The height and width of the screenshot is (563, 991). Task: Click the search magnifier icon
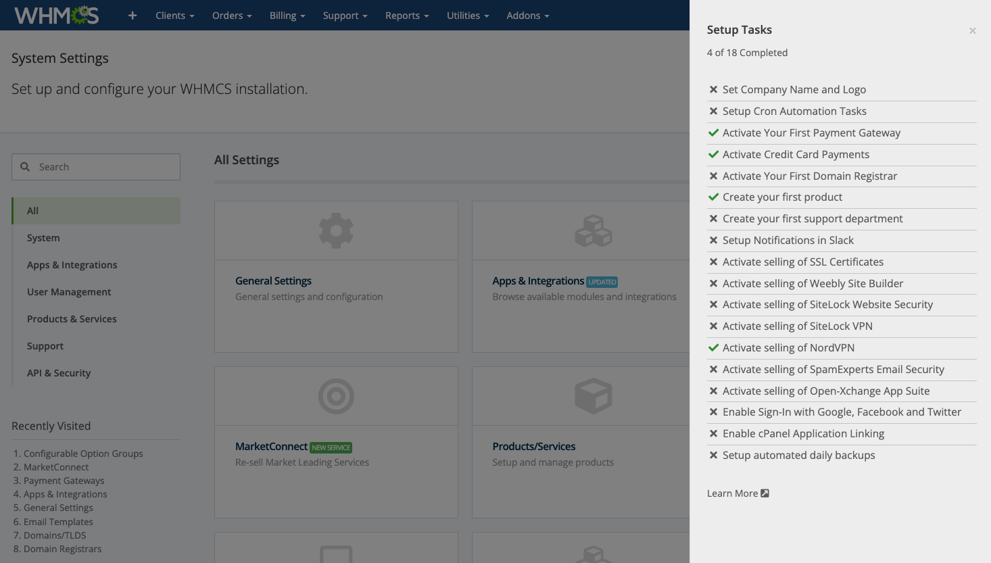coord(25,166)
